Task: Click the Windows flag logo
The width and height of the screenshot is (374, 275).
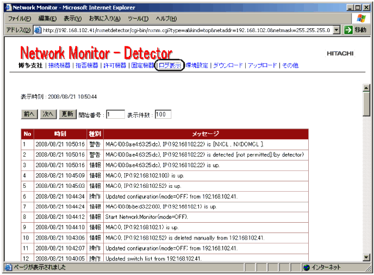Action: point(361,19)
